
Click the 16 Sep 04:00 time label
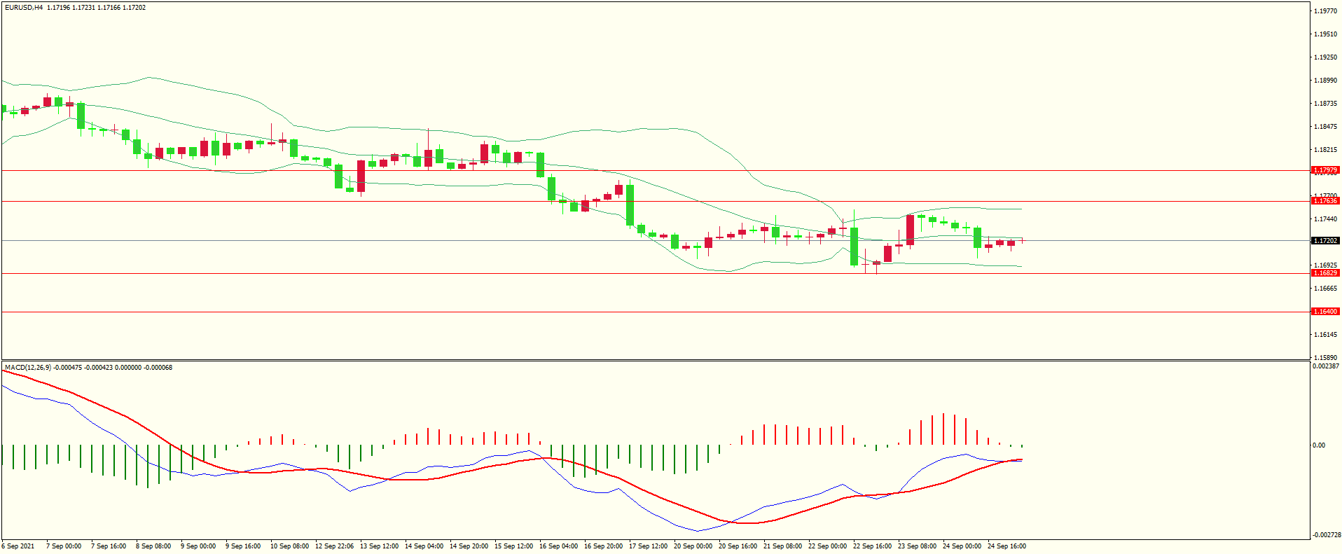pos(558,546)
